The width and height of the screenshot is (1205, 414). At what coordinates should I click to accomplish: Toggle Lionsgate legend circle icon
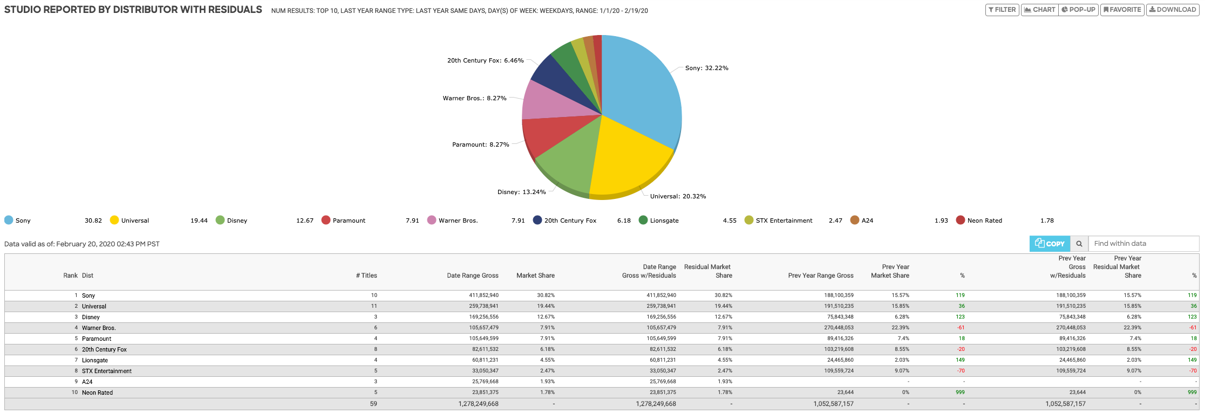(x=643, y=220)
